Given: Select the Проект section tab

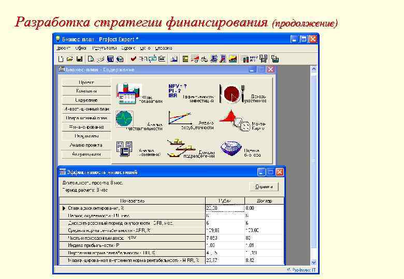Looking at the screenshot, I should [x=86, y=83].
